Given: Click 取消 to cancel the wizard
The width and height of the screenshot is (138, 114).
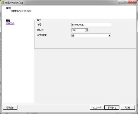Looking at the screenshot, I should [128, 108].
